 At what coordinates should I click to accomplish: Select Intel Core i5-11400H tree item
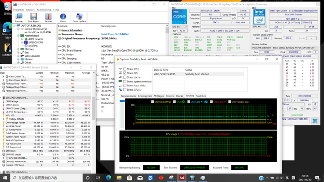(x=40, y=32)
